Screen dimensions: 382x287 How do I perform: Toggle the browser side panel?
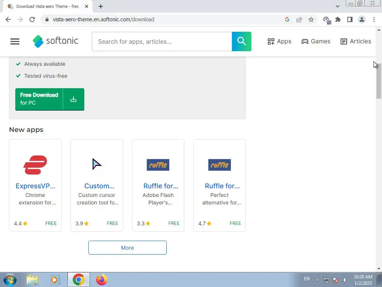pyautogui.click(x=350, y=19)
